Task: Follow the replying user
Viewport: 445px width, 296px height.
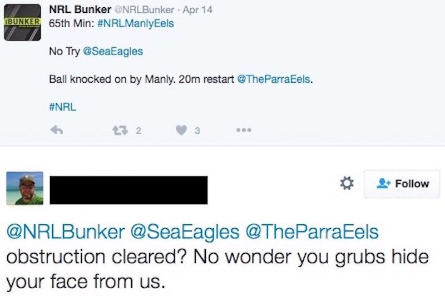Action: click(402, 184)
